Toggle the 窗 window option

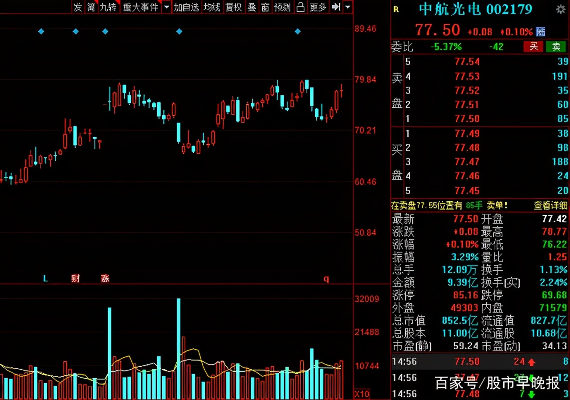265,7
